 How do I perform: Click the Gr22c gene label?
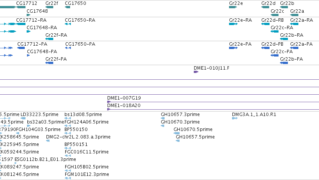pyautogui.click(x=277, y=11)
